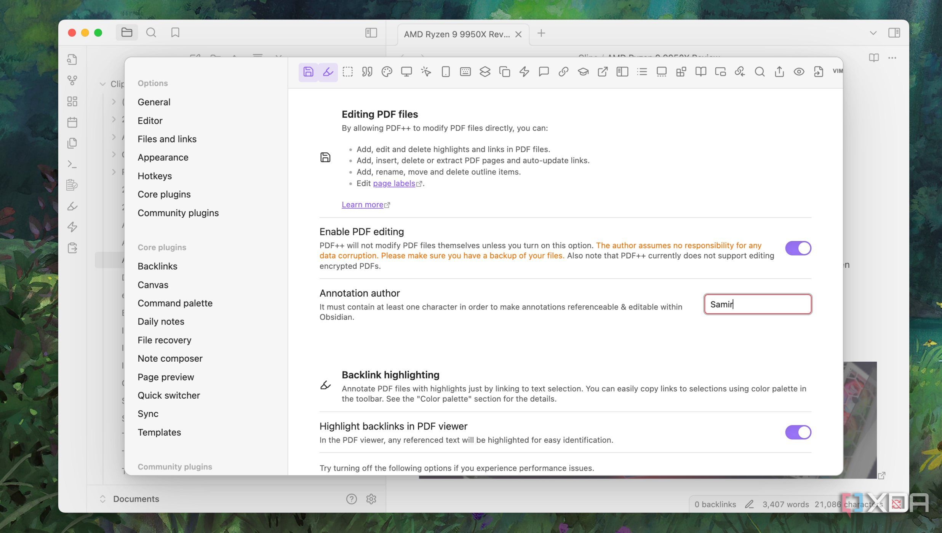Viewport: 942px width, 533px height.
Task: Select the magnifier search icon in PDF++ toolbar
Action: coord(760,72)
